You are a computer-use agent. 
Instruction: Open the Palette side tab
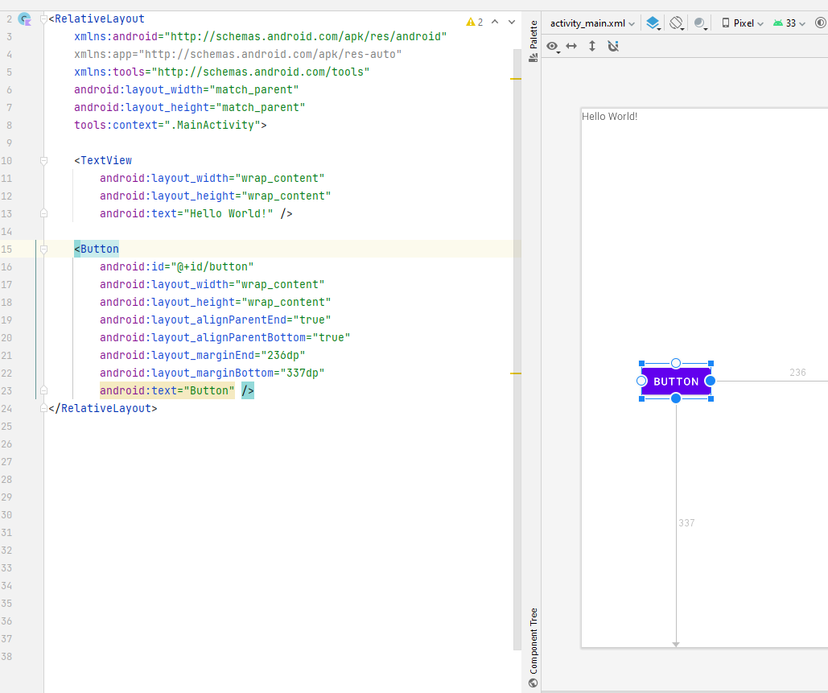pyautogui.click(x=533, y=41)
